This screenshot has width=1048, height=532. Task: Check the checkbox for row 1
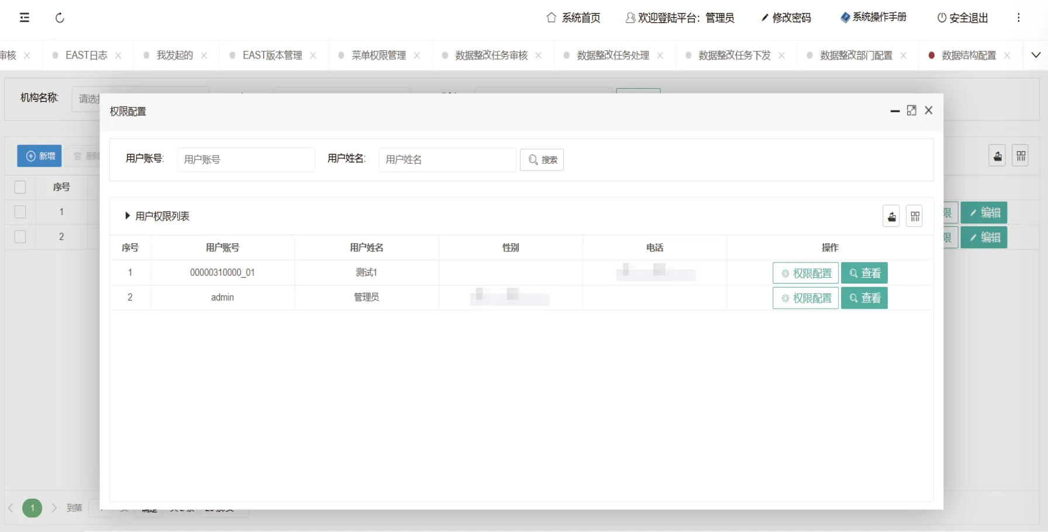tap(20, 212)
